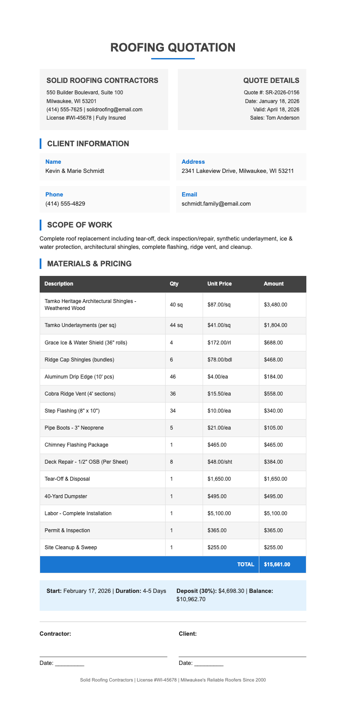This screenshot has width=346, height=723.
Task: Click the Labor - Complete Installation amount $5,100.00
Action: click(275, 513)
